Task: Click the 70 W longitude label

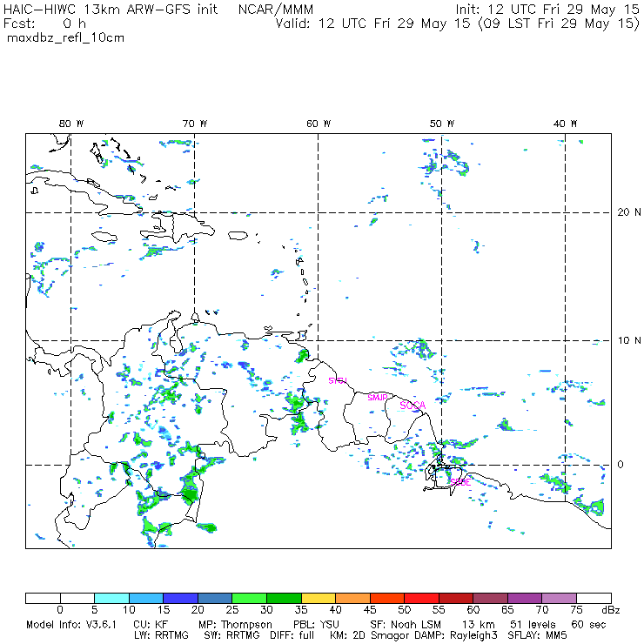Action: (195, 124)
